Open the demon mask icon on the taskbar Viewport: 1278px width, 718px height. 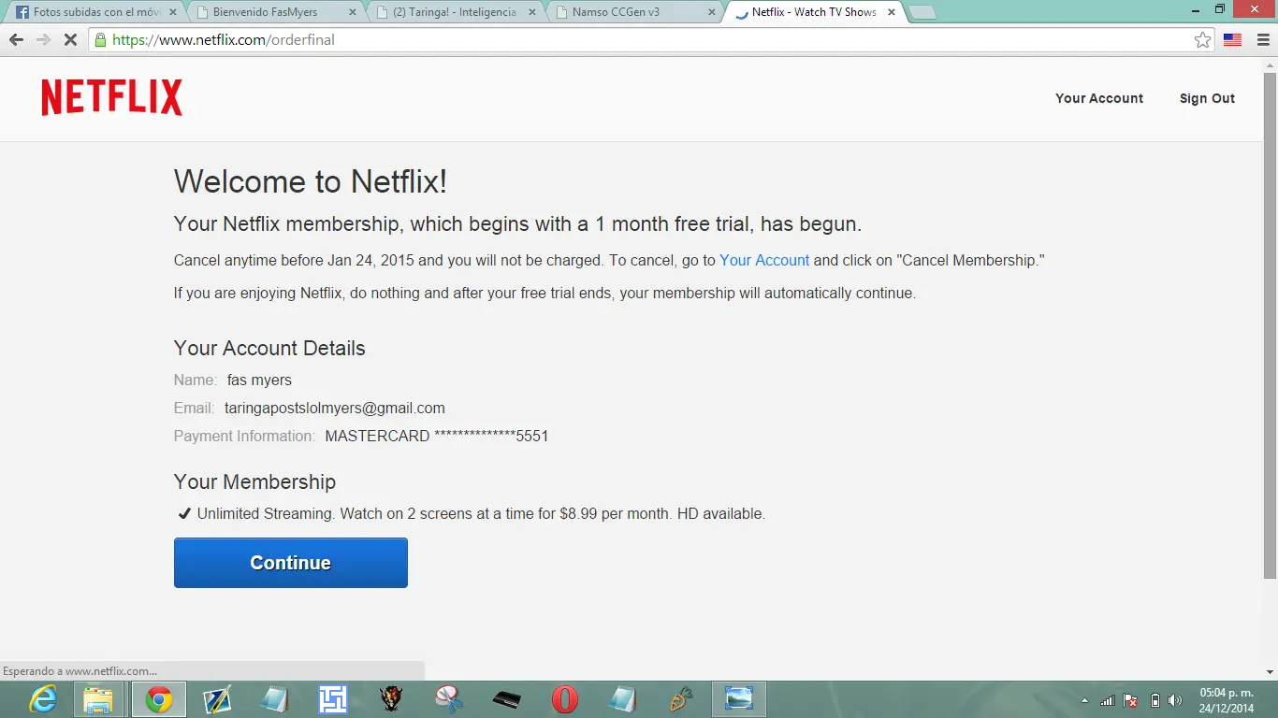[391, 699]
